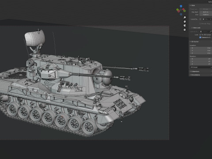Viewport: 212px width, 159px height.
Task: Toggle the Local Camera checkbox
Action: (200, 19)
